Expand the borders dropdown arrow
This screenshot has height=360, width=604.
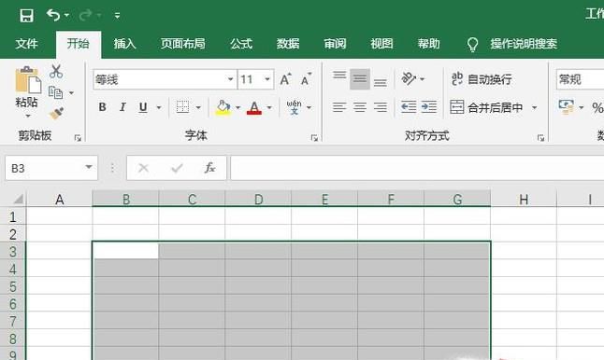pos(198,107)
